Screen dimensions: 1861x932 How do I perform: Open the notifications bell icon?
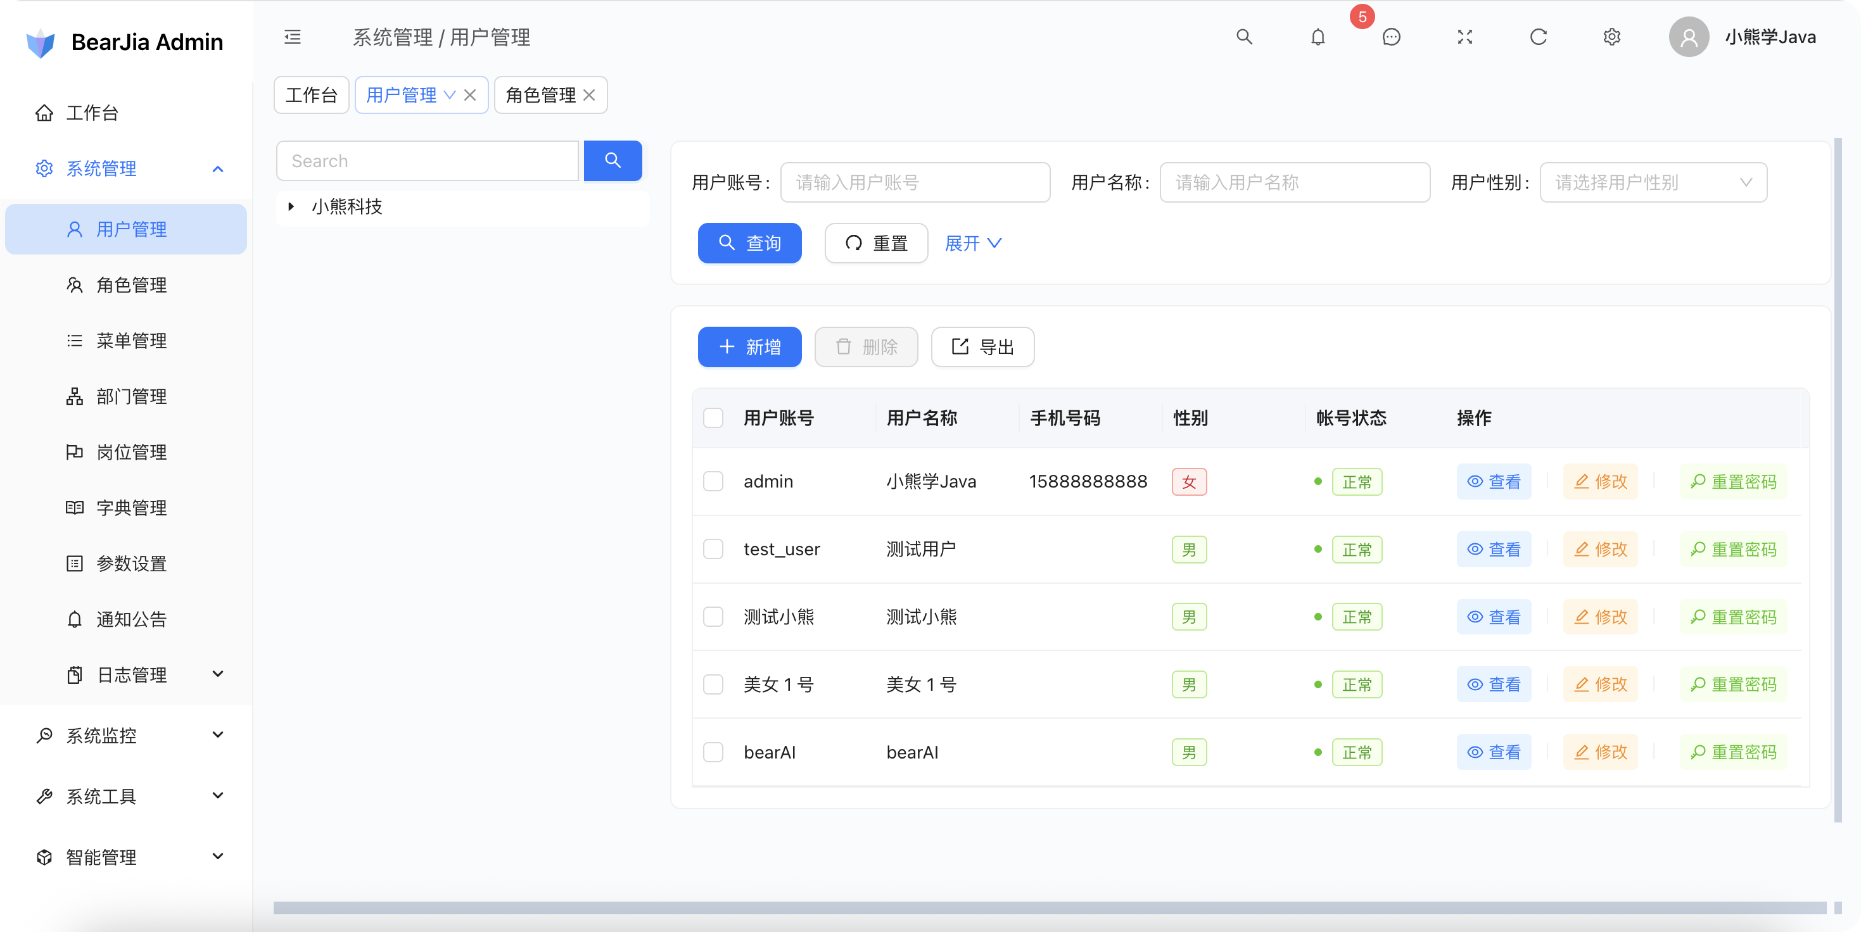pyautogui.click(x=1318, y=37)
